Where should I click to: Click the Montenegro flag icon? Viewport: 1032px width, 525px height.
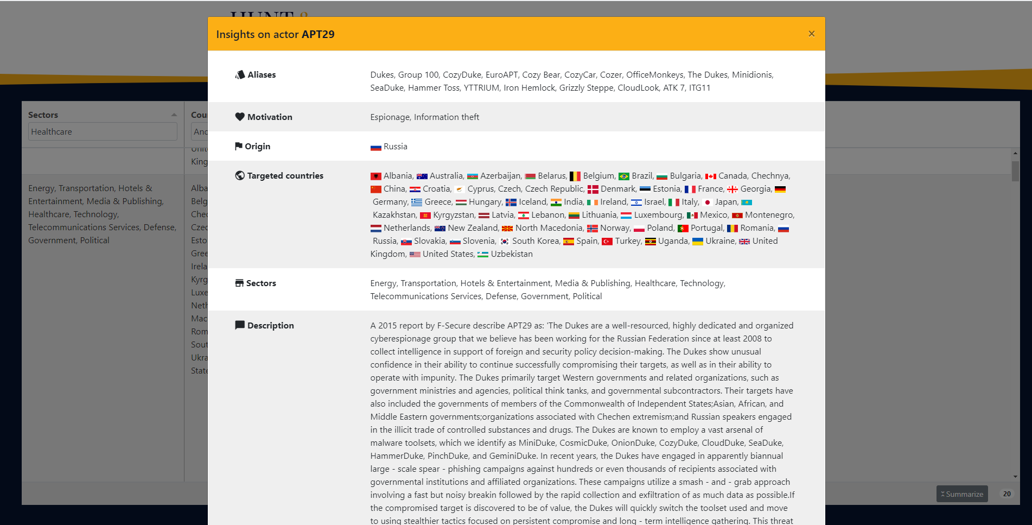pos(737,216)
